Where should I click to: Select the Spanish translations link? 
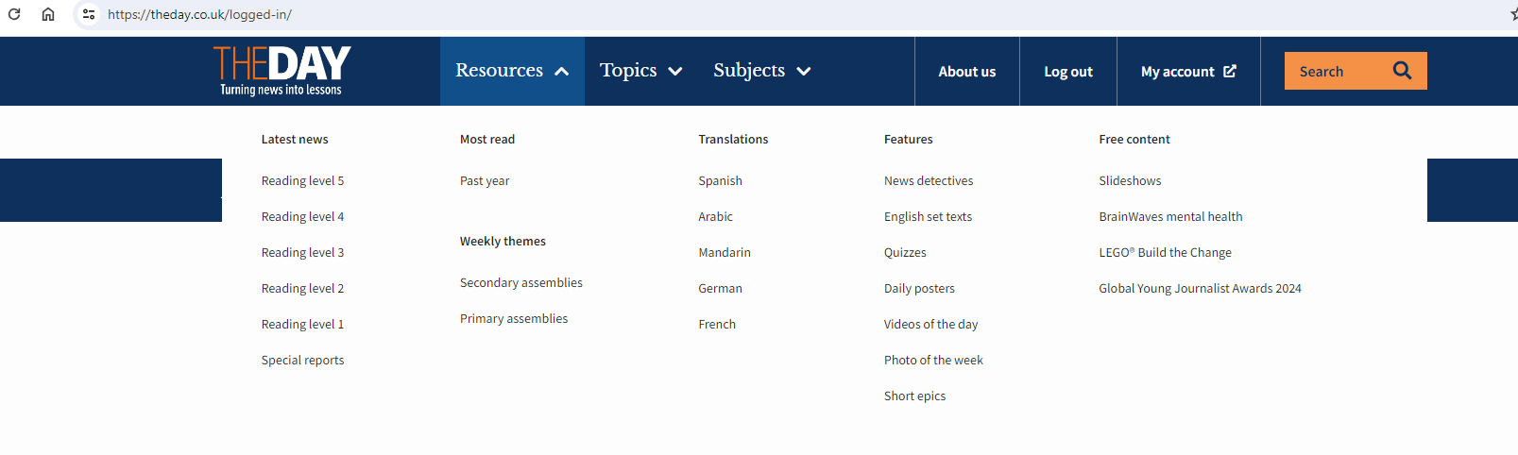pyautogui.click(x=720, y=180)
